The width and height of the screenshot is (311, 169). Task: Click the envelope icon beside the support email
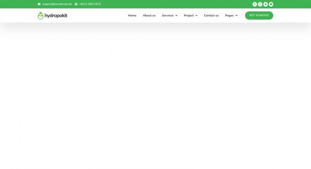coord(39,4)
